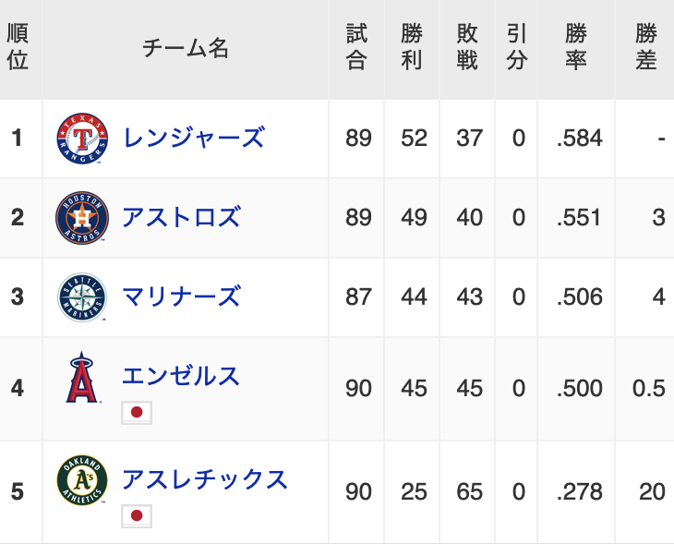Image resolution: width=674 pixels, height=544 pixels.
Task: Click the Seattle Mariners compass logo
Action: (x=82, y=297)
